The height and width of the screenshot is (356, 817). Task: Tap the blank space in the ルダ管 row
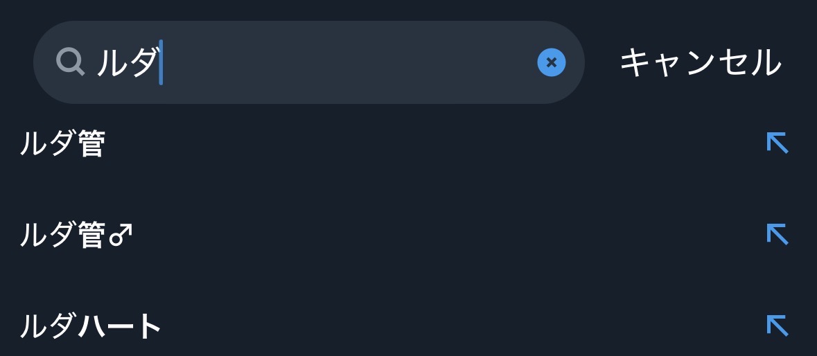tap(416, 145)
